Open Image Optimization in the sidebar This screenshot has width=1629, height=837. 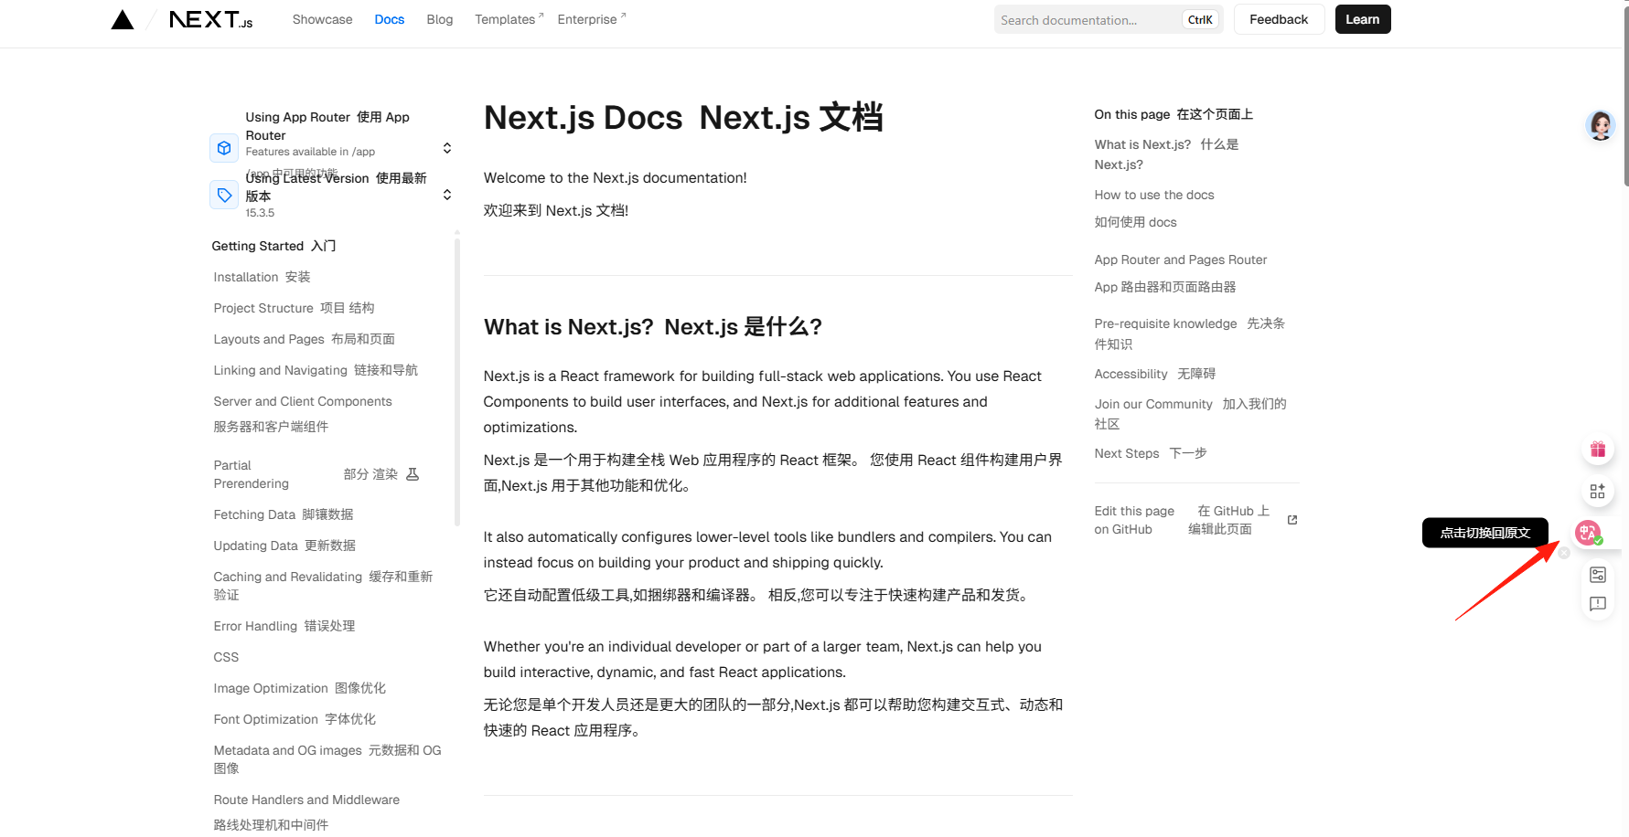click(300, 688)
